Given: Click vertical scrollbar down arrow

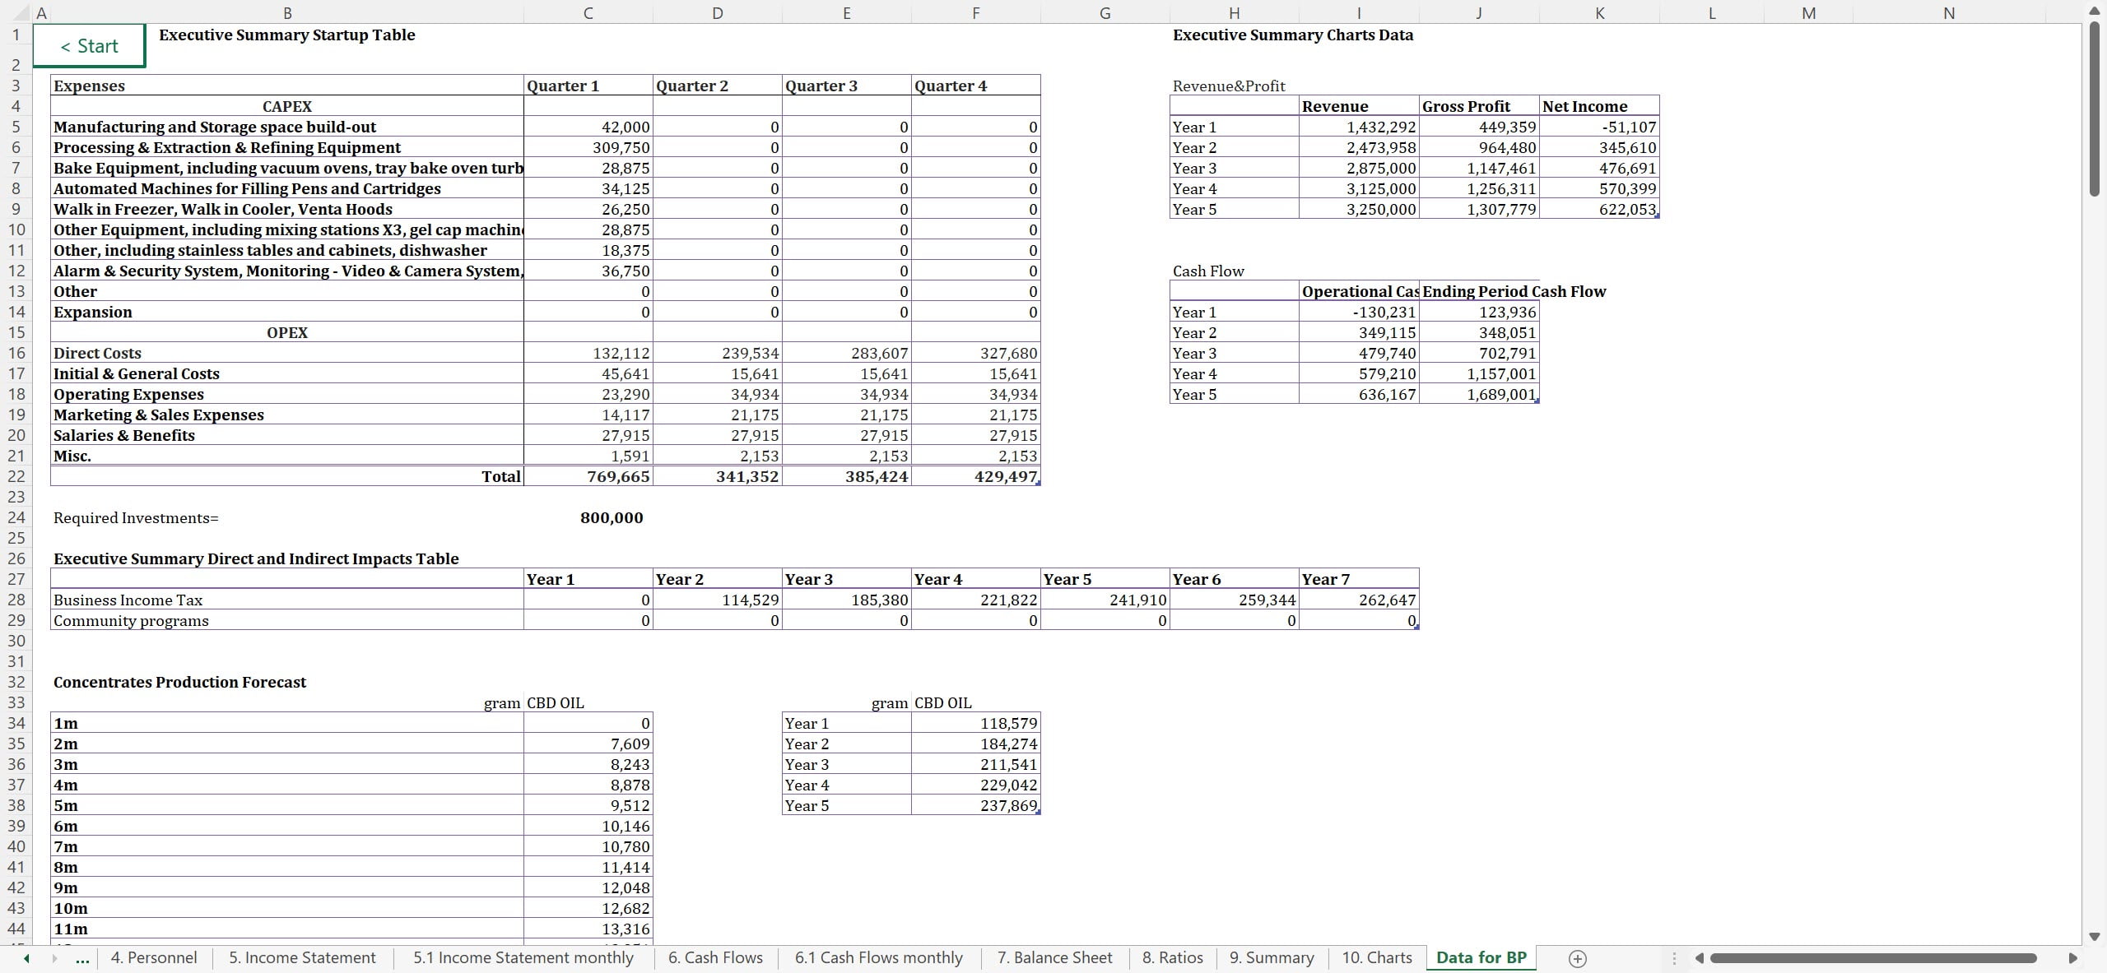Looking at the screenshot, I should 2095,937.
